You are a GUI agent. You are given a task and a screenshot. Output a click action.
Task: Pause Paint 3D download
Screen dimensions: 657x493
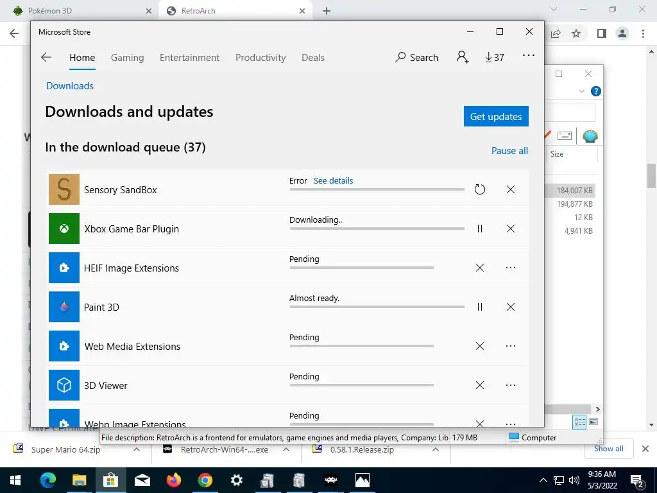480,307
